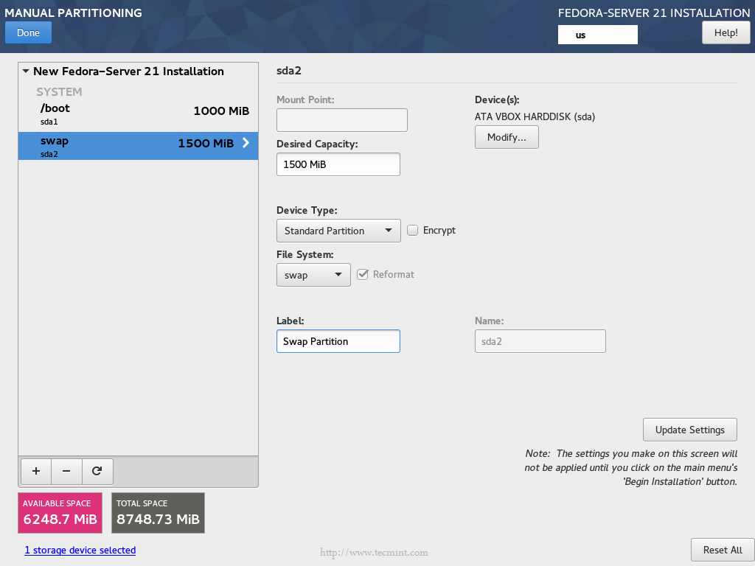
Task: Select the swap sda2 partition row
Action: point(138,146)
